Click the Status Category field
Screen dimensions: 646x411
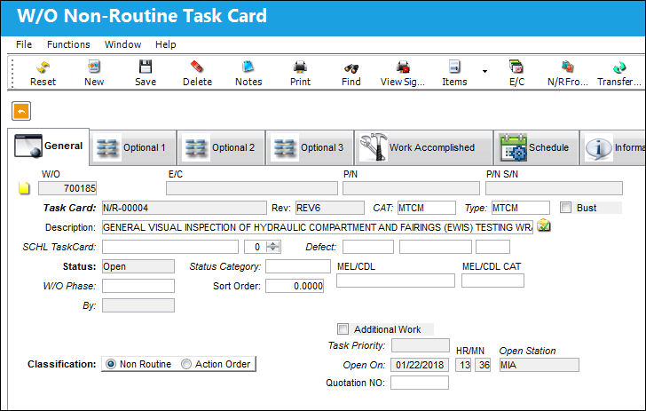tap(298, 266)
